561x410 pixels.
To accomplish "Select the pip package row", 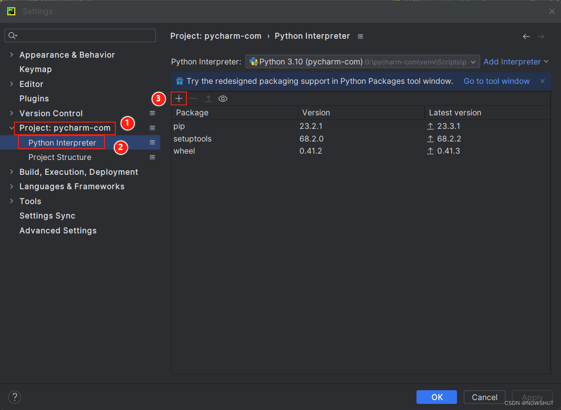I will [361, 127].
